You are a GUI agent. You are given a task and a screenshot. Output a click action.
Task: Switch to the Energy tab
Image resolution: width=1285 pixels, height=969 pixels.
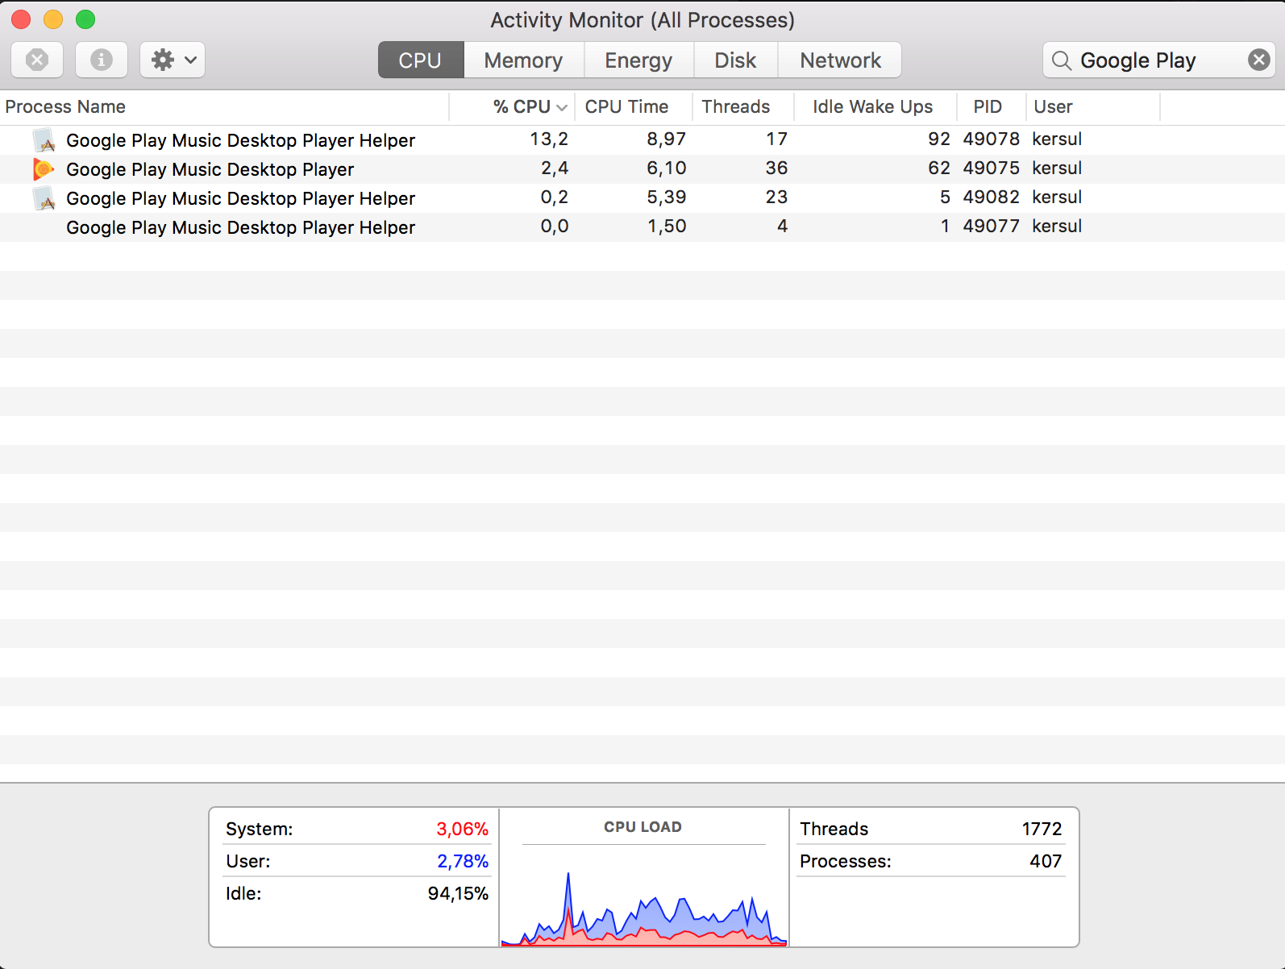[x=638, y=60]
